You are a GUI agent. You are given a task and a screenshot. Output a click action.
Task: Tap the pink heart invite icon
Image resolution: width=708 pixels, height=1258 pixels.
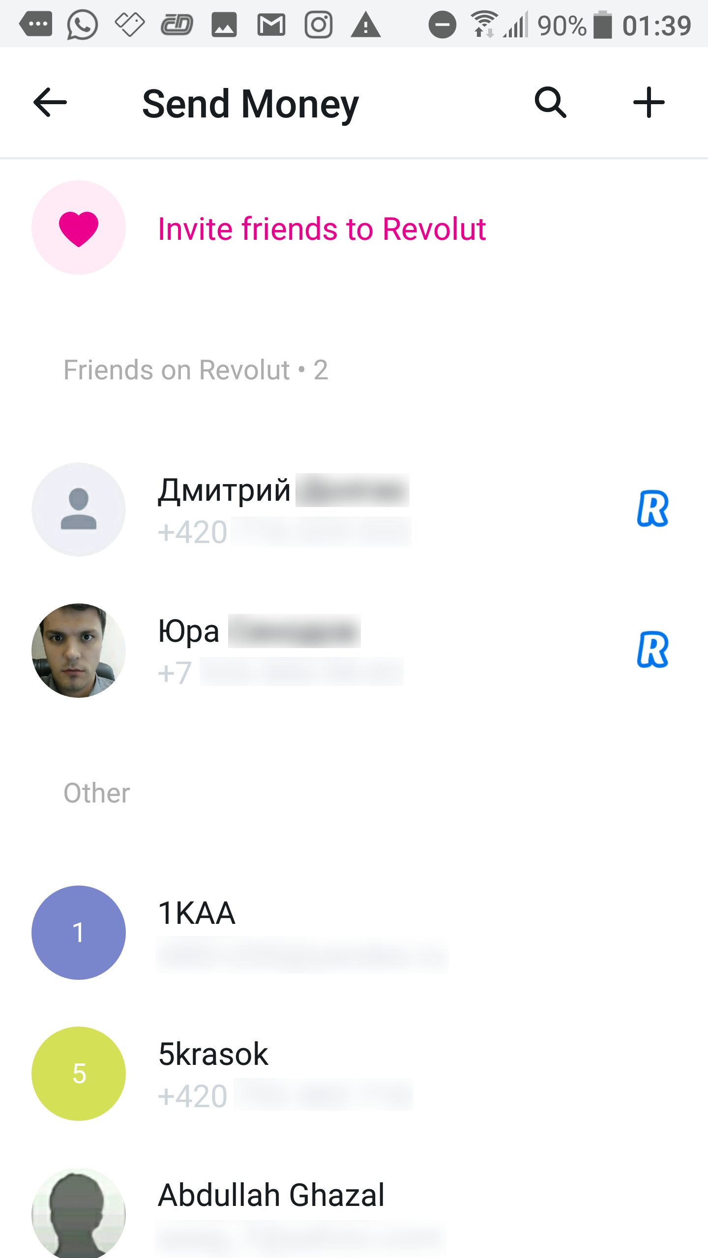79,228
